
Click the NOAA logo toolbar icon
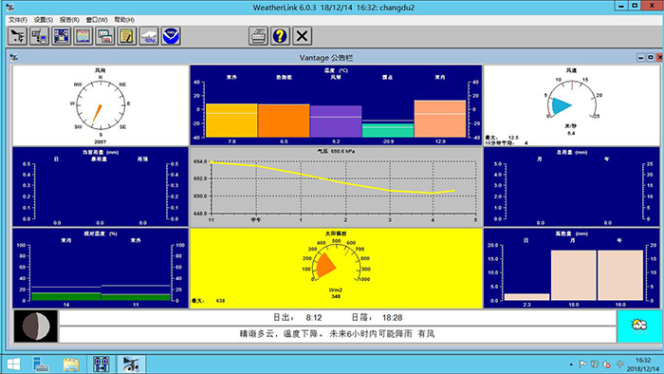point(171,36)
